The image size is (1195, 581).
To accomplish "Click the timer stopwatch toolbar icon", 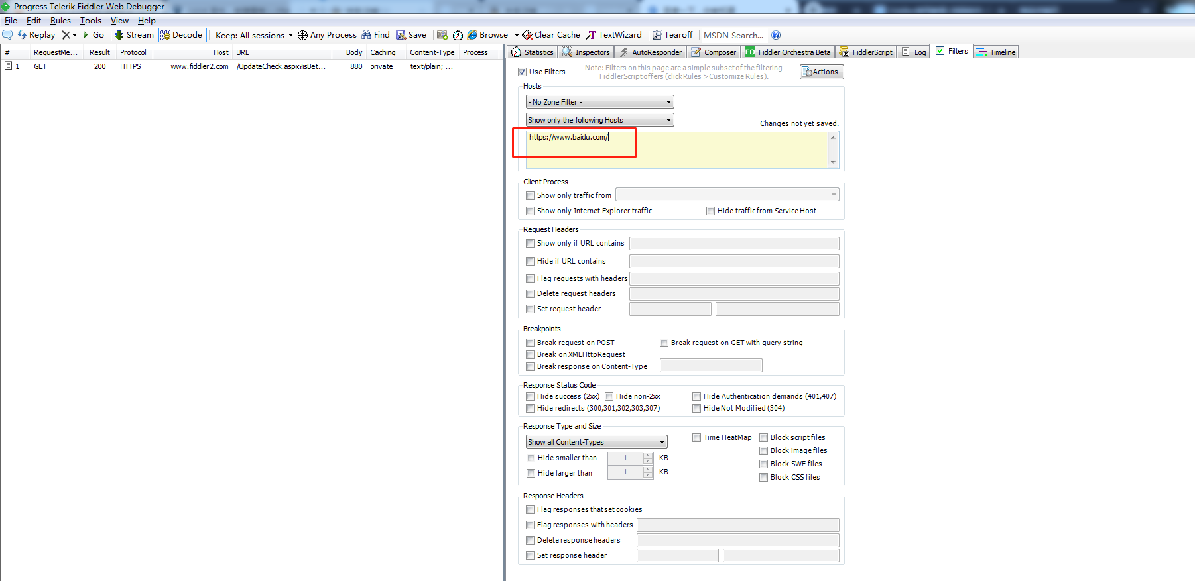I will 458,35.
